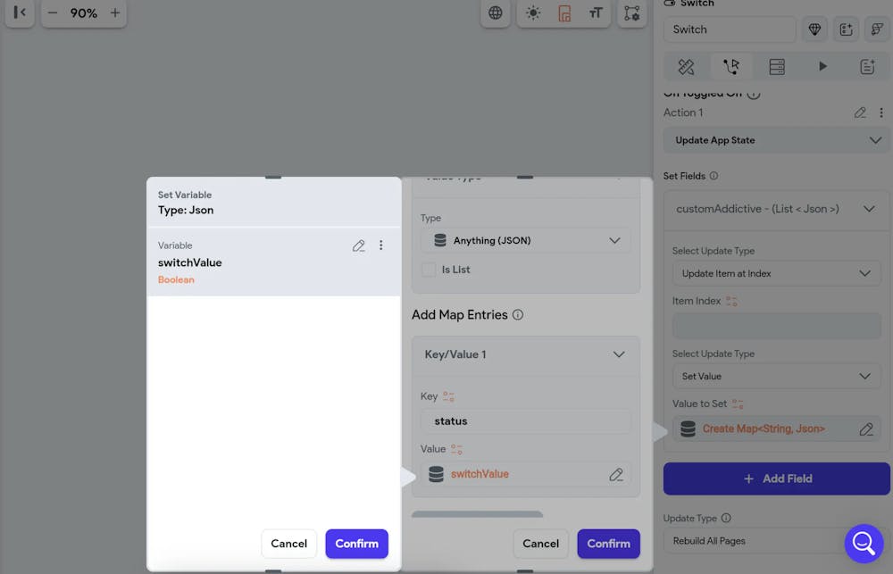Image resolution: width=893 pixels, height=574 pixels.
Task: Edit the switchValue variable with the pencil icon
Action: (x=359, y=245)
